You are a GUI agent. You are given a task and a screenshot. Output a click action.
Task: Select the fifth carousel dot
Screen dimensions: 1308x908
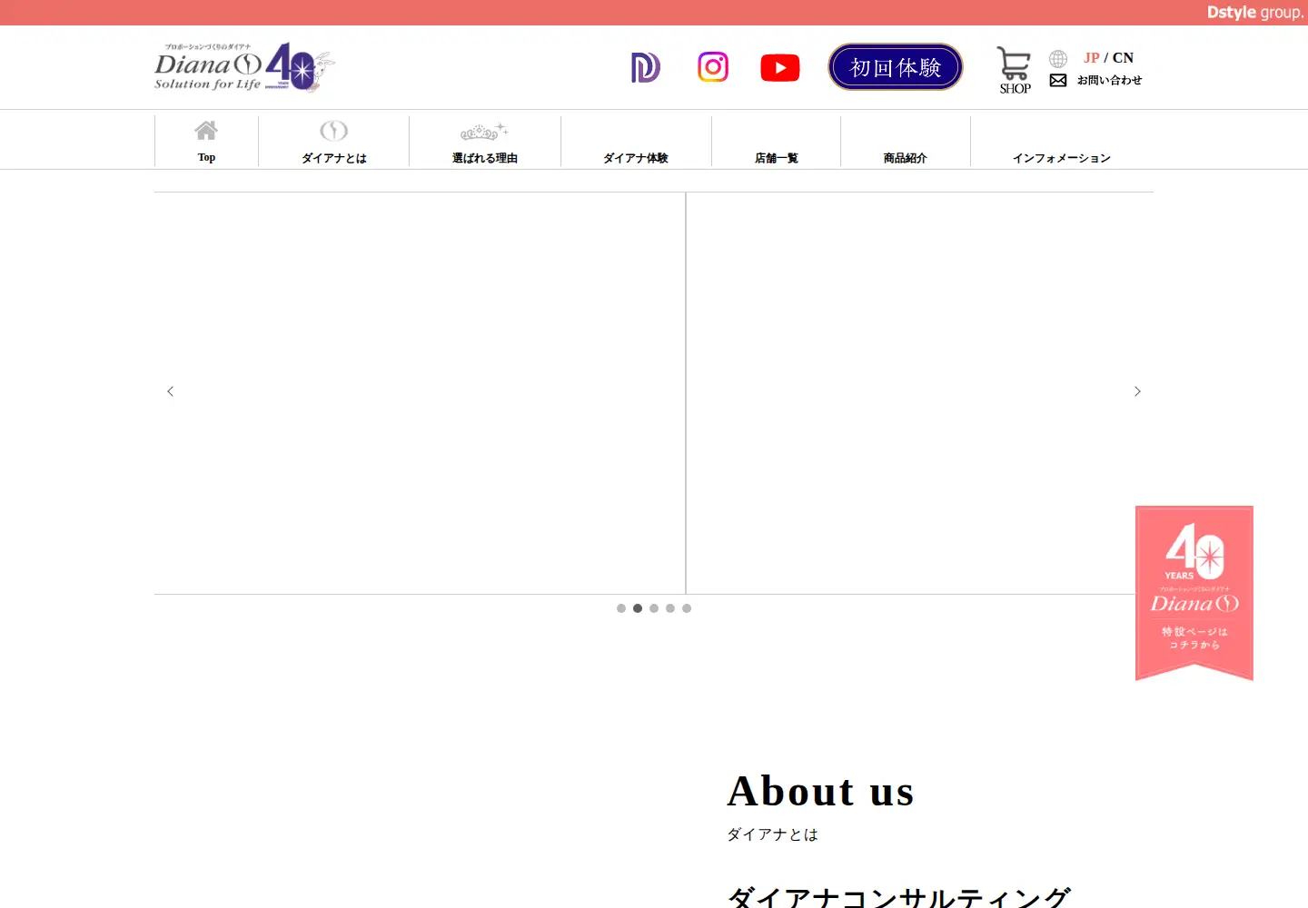coord(687,608)
